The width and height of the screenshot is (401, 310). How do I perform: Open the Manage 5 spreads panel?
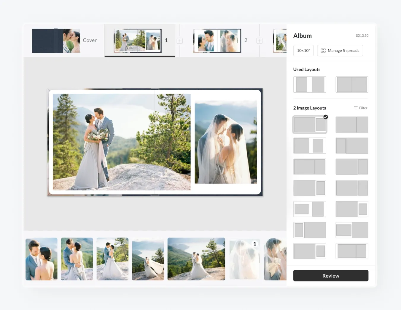tap(340, 50)
